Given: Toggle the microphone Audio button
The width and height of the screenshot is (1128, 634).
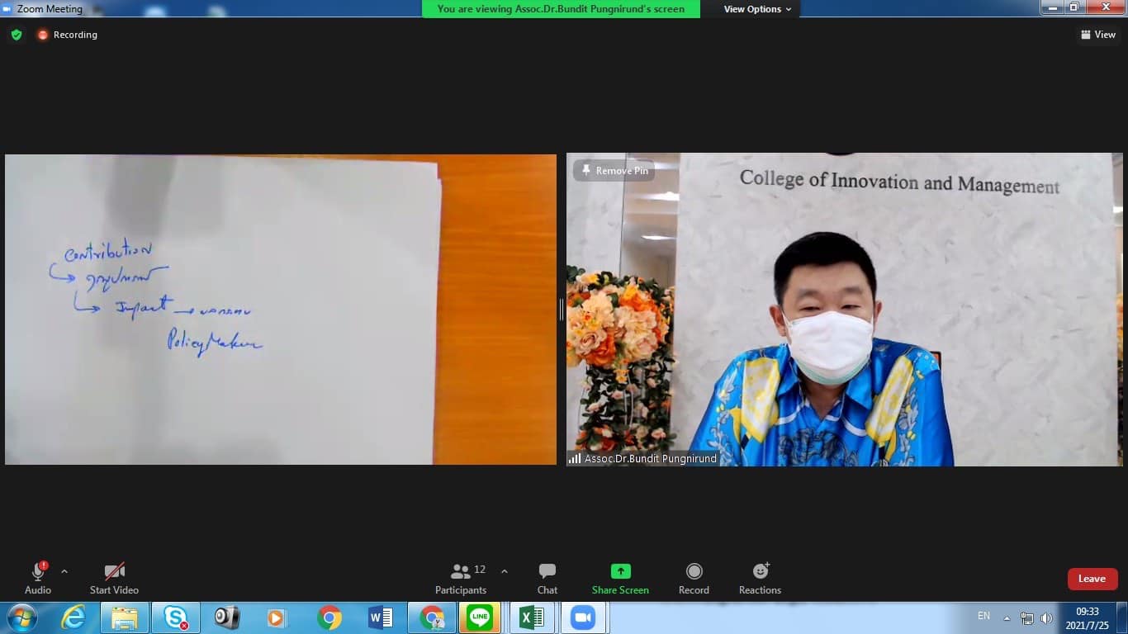Looking at the screenshot, I should (x=38, y=578).
